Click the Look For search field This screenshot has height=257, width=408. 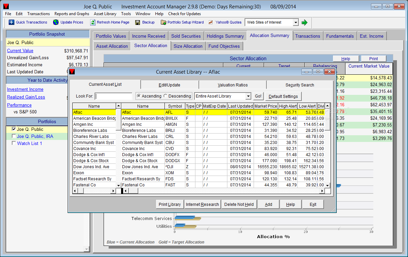pos(114,96)
